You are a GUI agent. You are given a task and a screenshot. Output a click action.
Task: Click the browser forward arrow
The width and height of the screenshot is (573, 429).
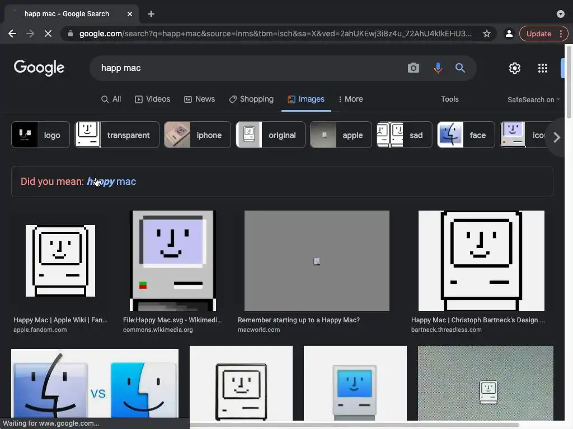pyautogui.click(x=30, y=34)
